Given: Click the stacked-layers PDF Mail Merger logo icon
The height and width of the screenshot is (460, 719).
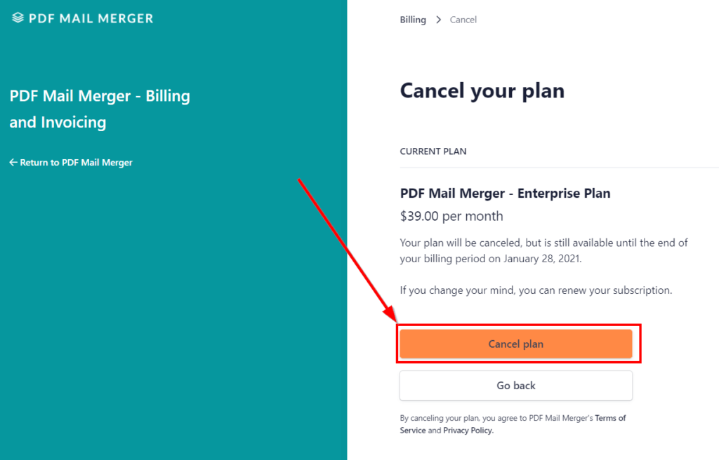Looking at the screenshot, I should coord(18,18).
